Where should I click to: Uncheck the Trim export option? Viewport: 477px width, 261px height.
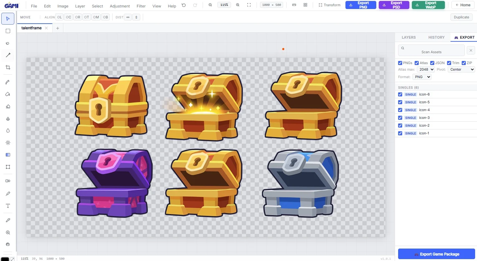pos(449,63)
